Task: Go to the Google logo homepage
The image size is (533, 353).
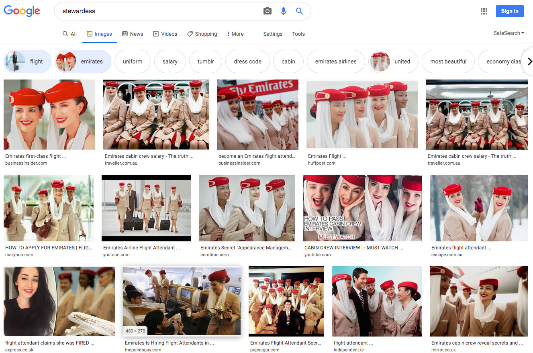Action: tap(22, 11)
